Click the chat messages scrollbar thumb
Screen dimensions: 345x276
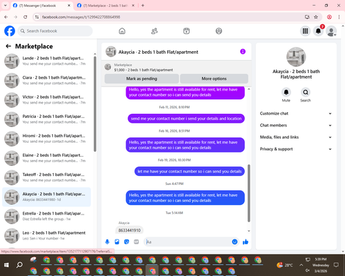[248, 193]
